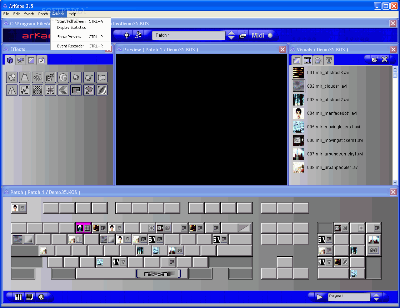Select the left chevrons effect icon
Viewport: 400px width, 308px height.
click(63, 90)
